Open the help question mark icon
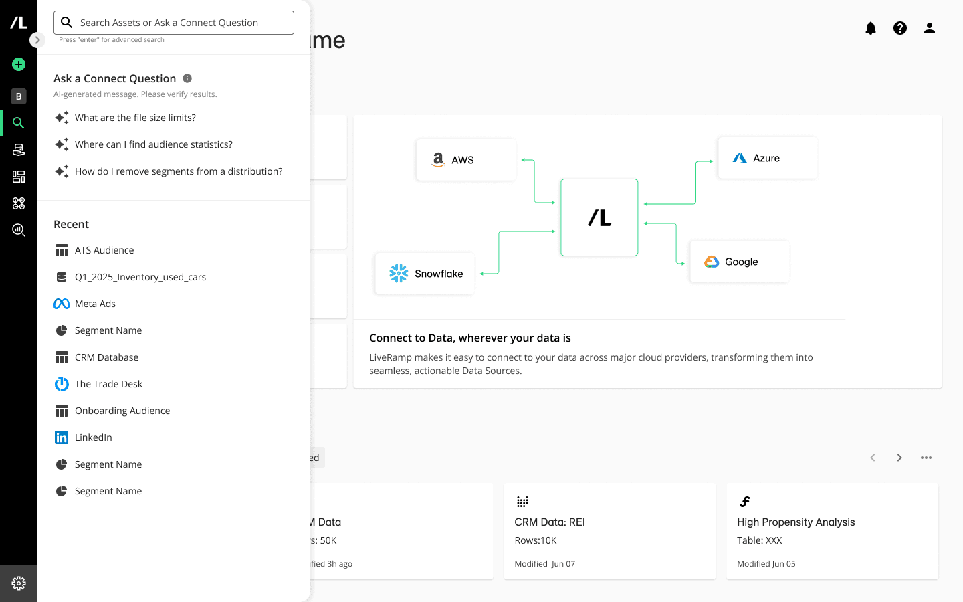This screenshot has width=963, height=602. (900, 28)
